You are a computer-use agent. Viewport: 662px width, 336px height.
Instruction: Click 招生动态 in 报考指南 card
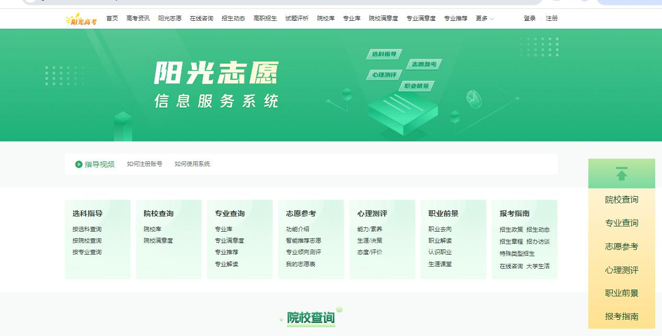[538, 230]
